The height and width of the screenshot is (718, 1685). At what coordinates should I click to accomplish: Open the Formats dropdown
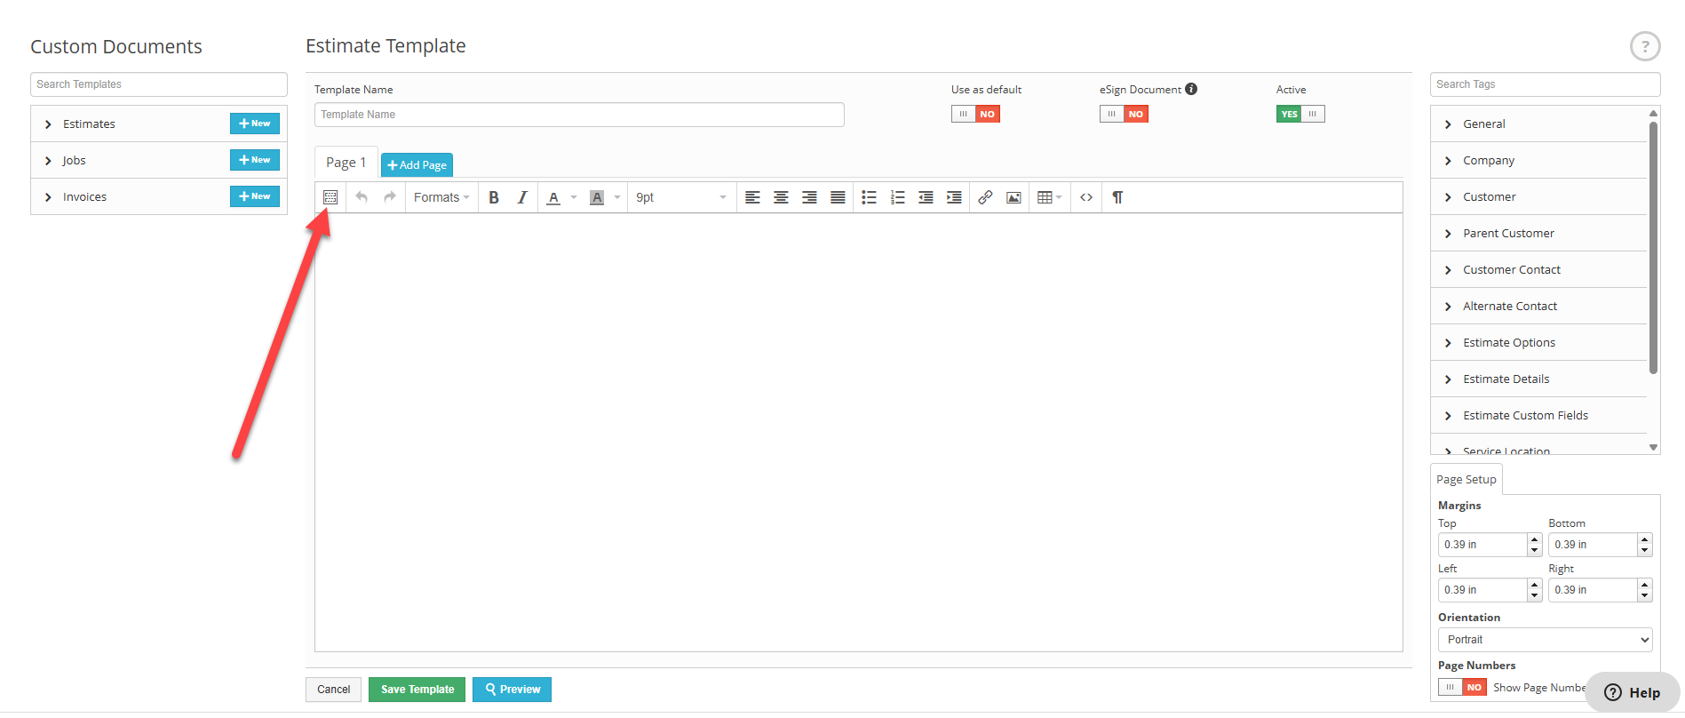(441, 197)
